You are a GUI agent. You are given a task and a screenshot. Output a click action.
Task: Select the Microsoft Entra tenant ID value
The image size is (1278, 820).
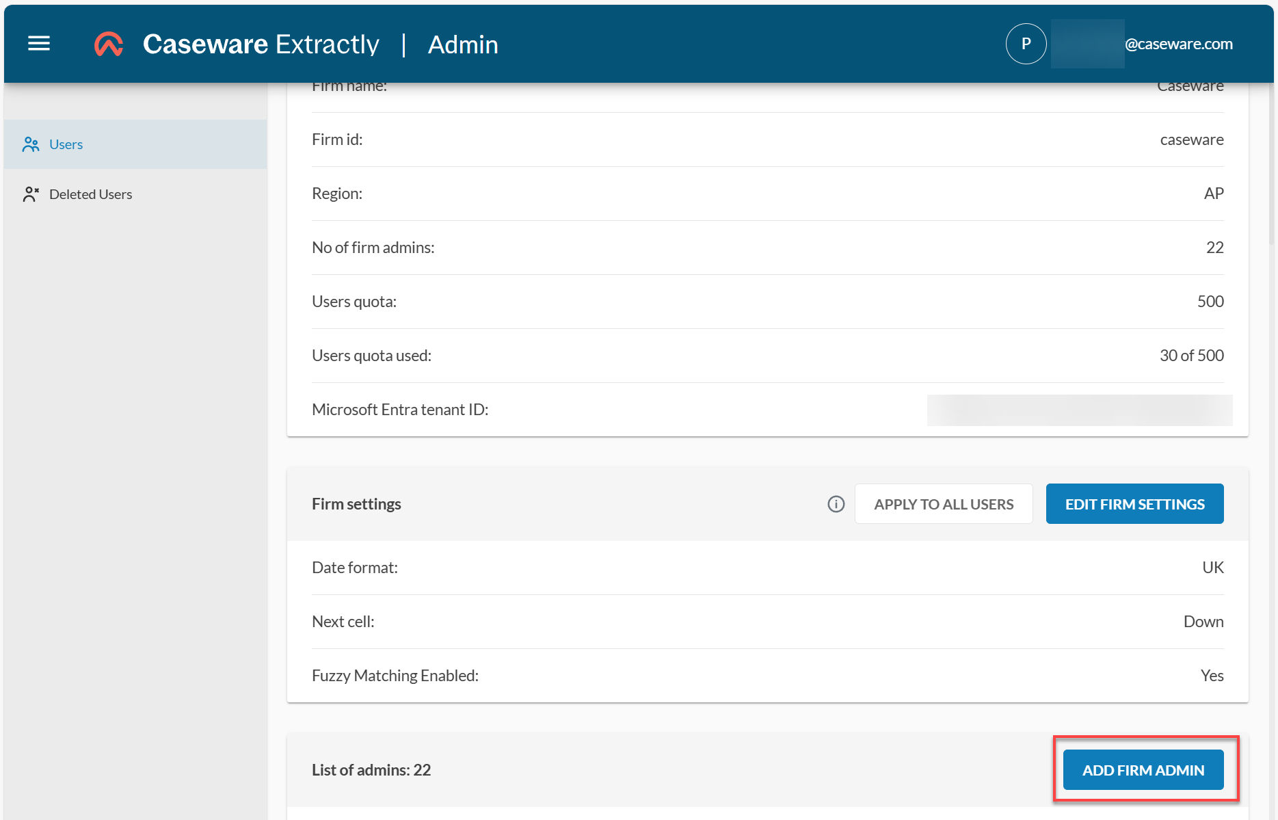(1079, 410)
